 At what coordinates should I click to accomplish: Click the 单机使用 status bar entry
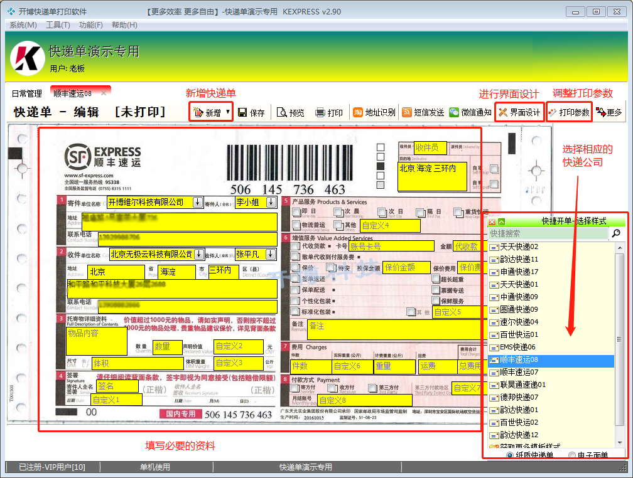(x=155, y=467)
